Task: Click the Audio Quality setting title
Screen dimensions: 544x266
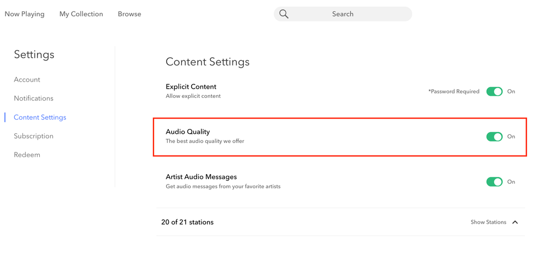Action: [x=188, y=132]
